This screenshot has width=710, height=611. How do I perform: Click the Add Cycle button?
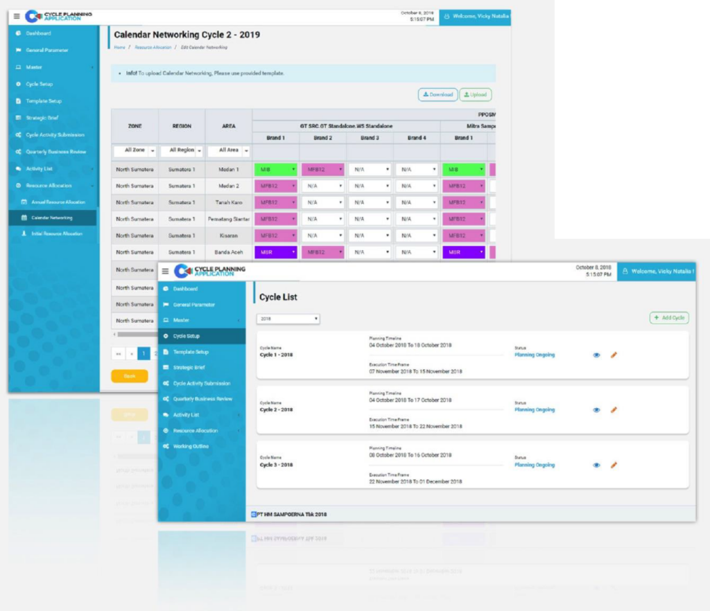click(x=669, y=318)
